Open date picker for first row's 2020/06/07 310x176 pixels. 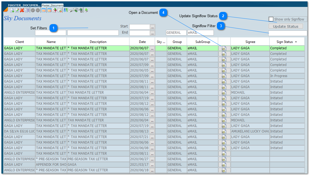tap(152, 48)
